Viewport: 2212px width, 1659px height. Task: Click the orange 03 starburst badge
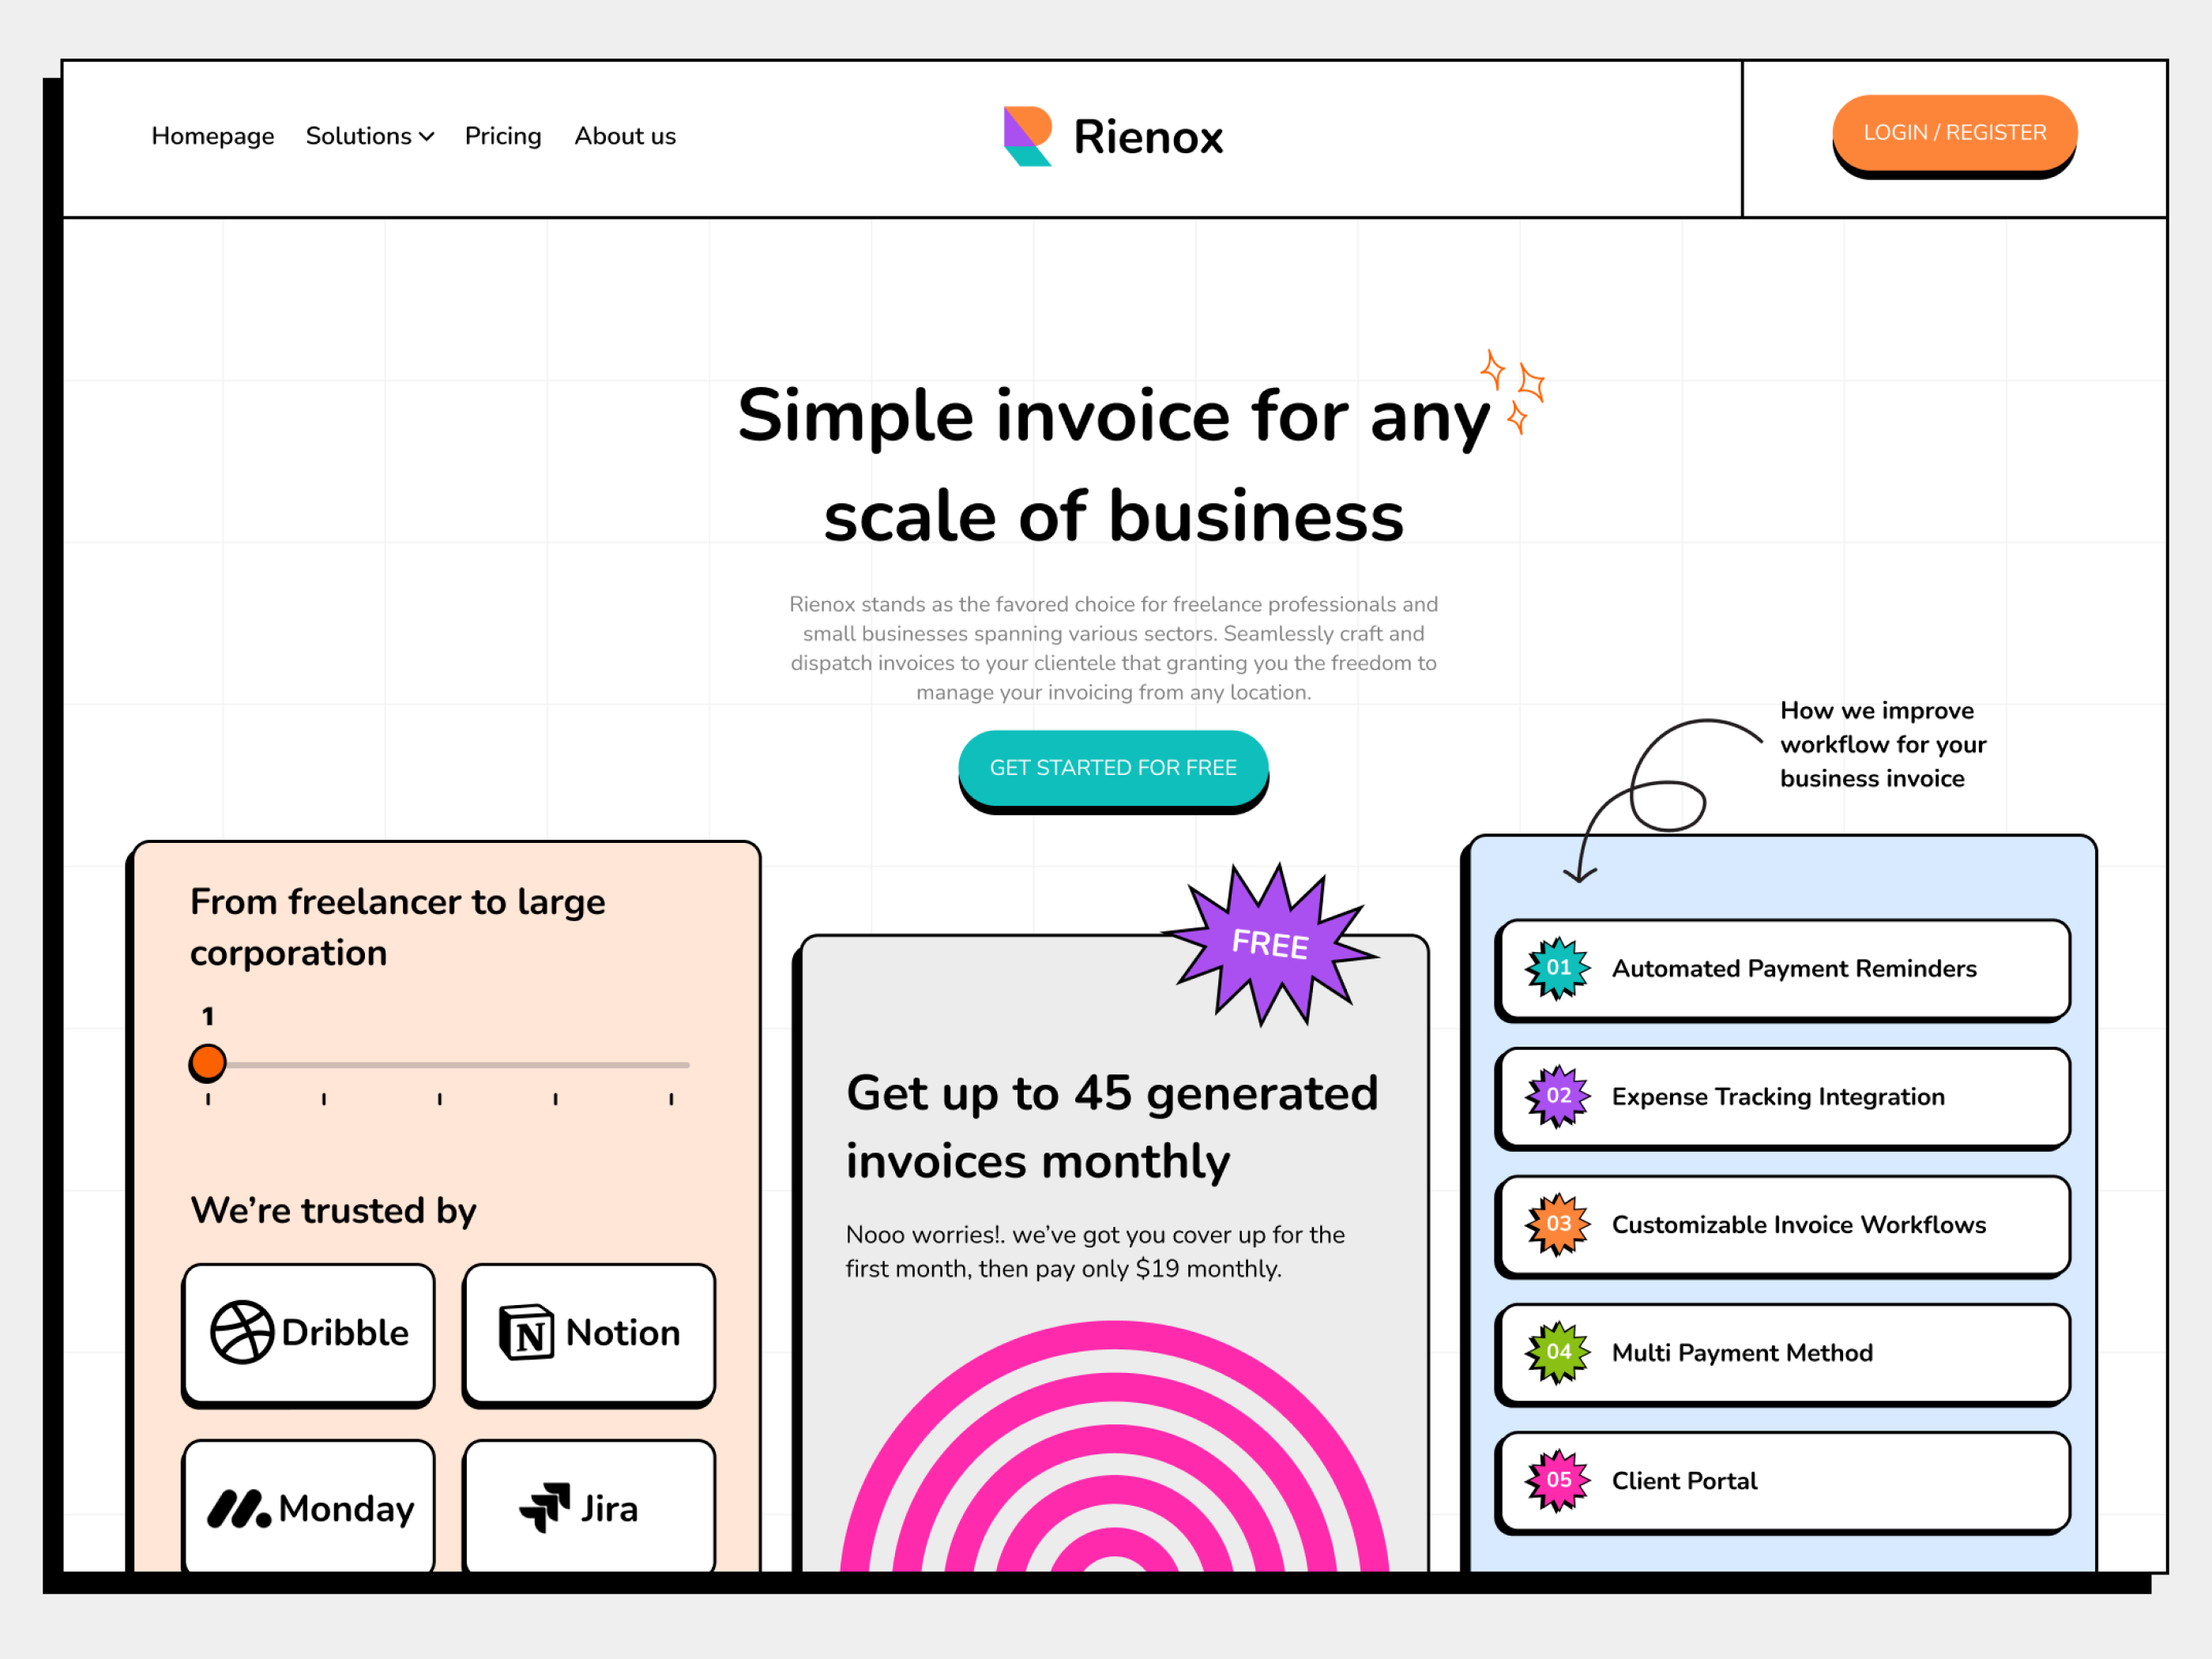click(1558, 1225)
